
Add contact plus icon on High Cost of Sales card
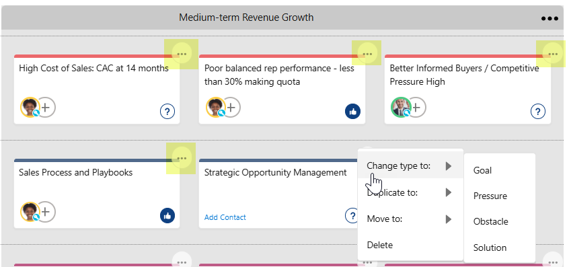(46, 107)
